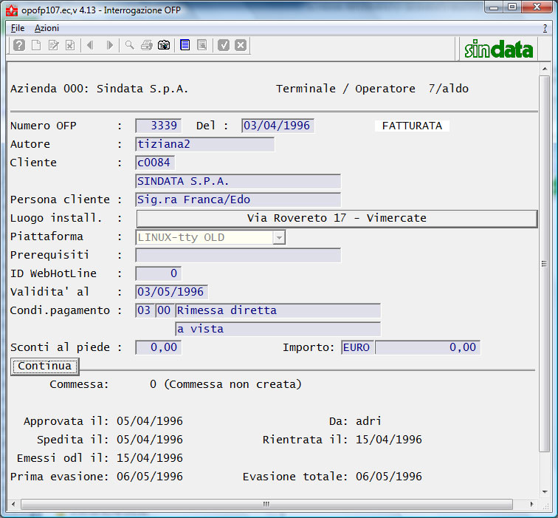
Task: Click the vertical scrollbar up arrow
Action: click(x=545, y=69)
